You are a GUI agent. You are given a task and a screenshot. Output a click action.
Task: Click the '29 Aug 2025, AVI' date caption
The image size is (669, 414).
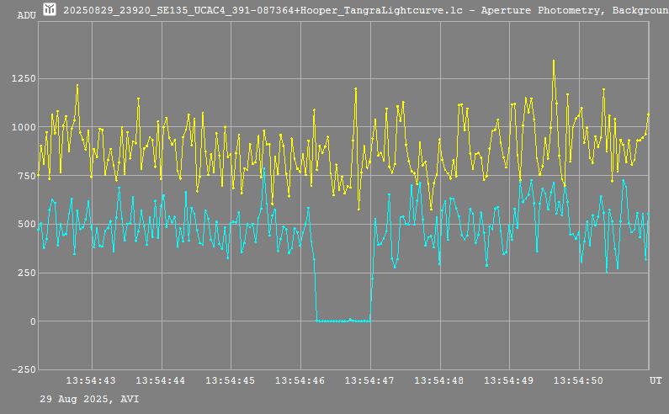pos(89,399)
